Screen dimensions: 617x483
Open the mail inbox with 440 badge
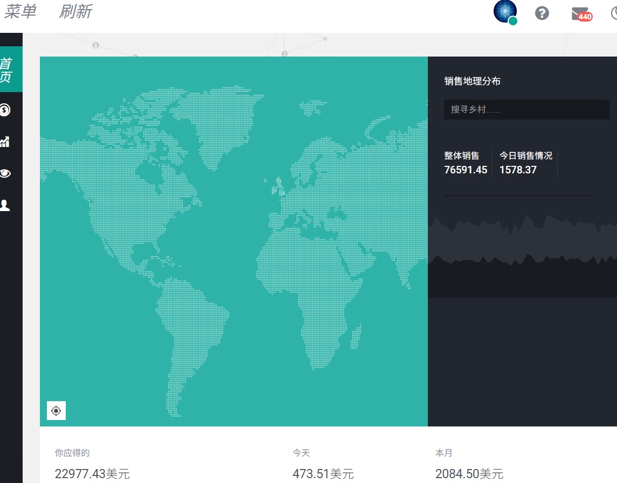coord(580,14)
